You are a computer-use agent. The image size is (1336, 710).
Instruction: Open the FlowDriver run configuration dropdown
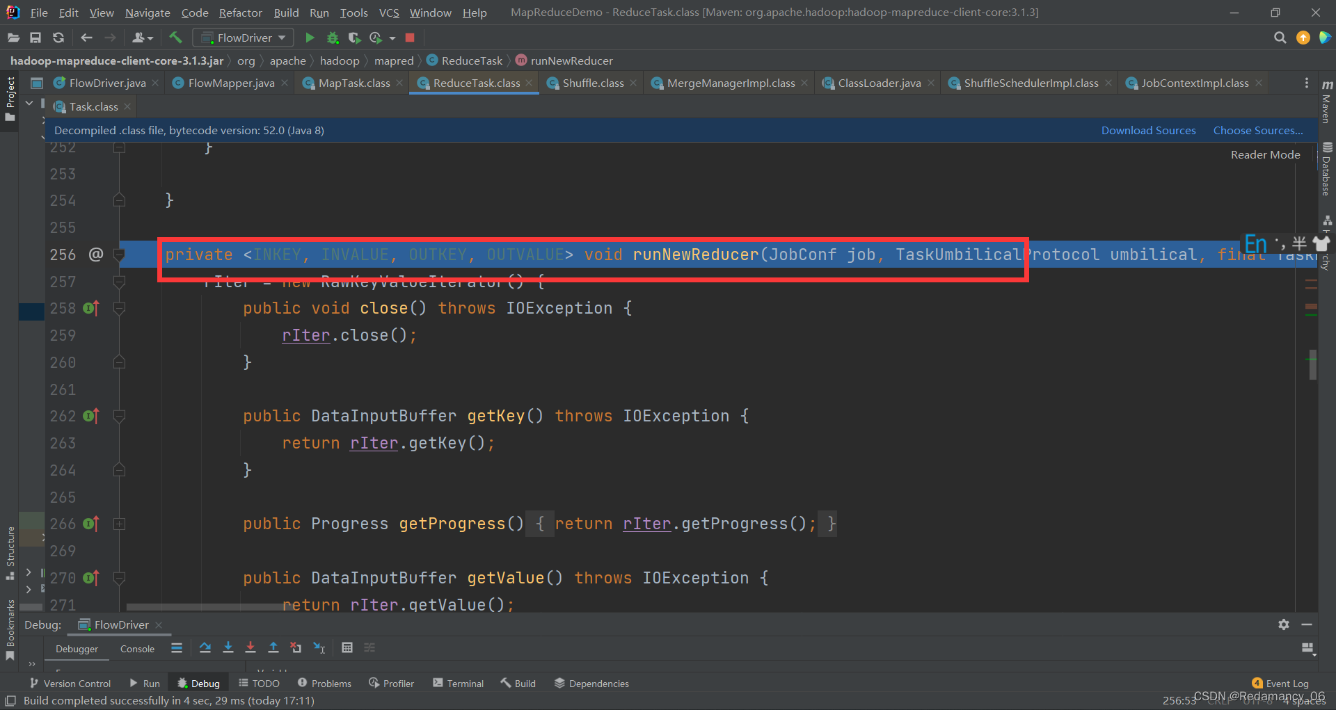click(243, 38)
